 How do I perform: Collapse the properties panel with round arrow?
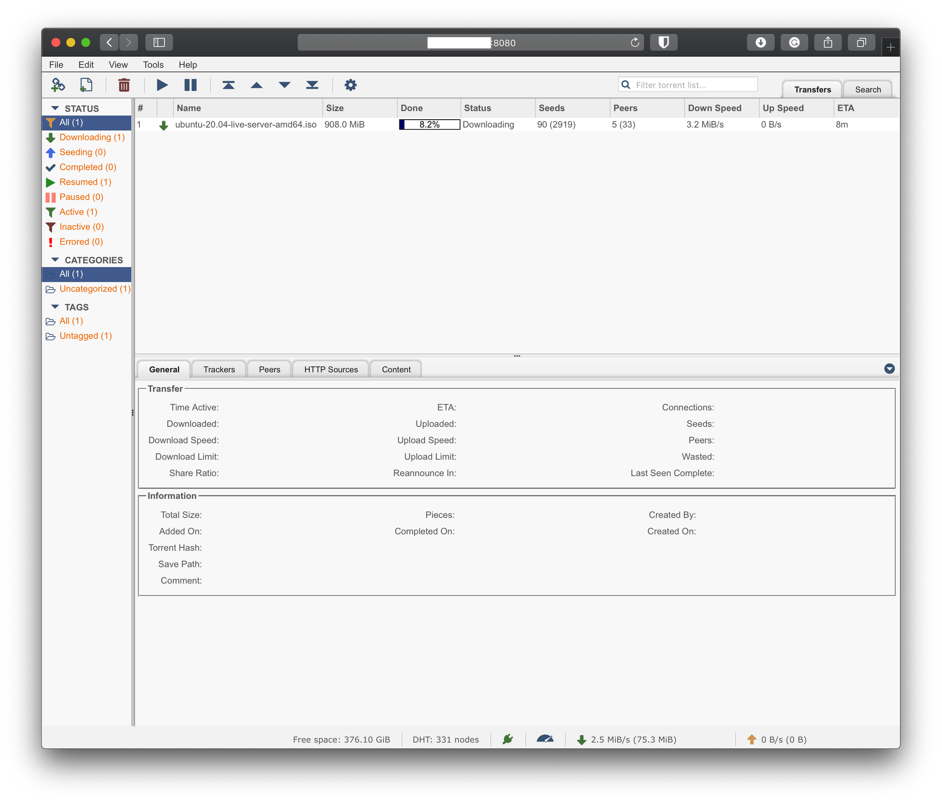pyautogui.click(x=889, y=369)
